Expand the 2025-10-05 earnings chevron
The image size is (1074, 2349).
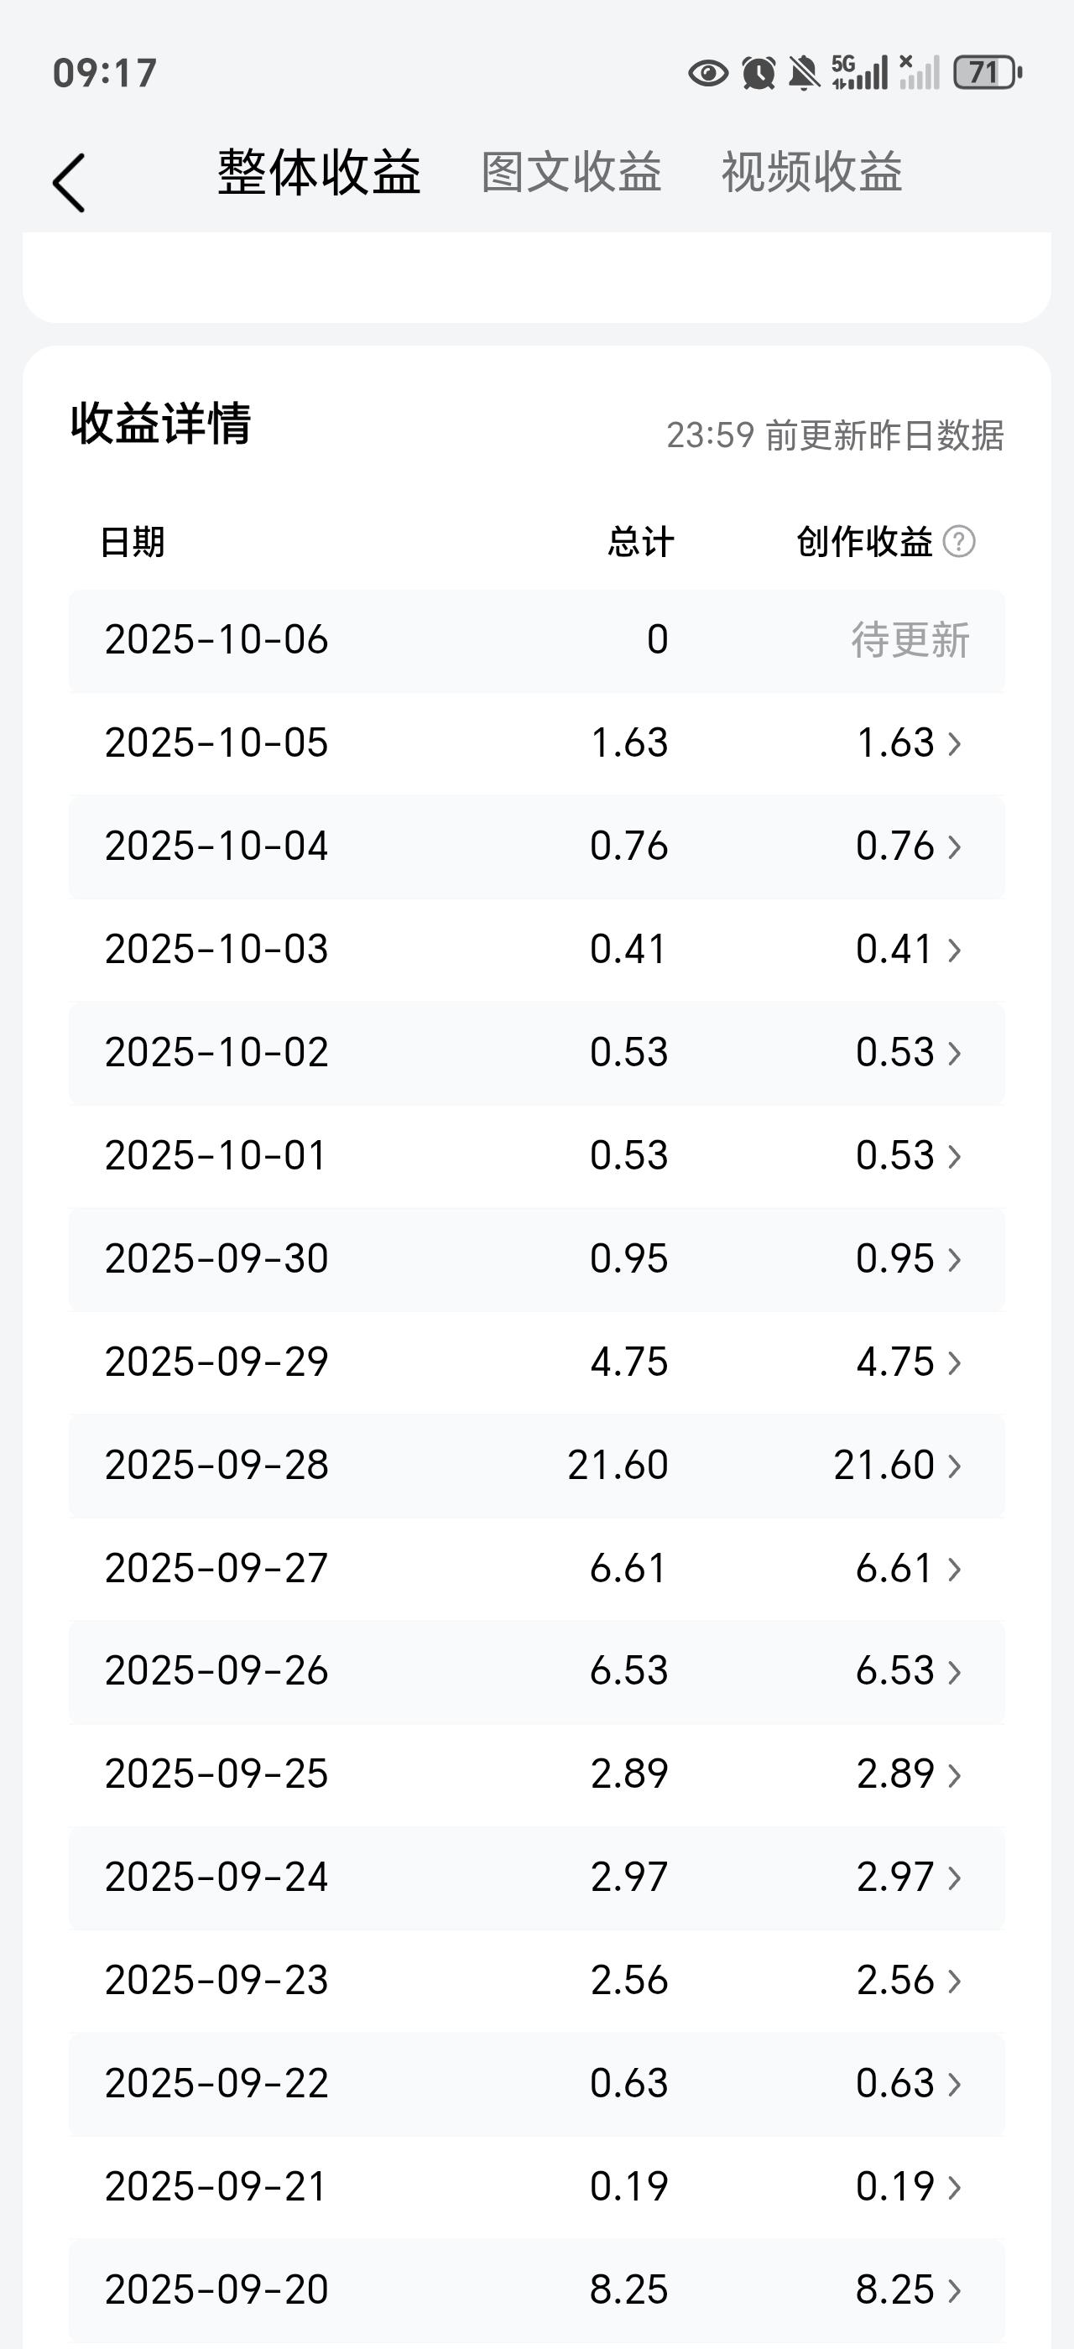click(x=955, y=744)
